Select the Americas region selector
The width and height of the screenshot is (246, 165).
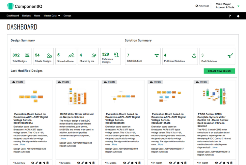[202, 6]
